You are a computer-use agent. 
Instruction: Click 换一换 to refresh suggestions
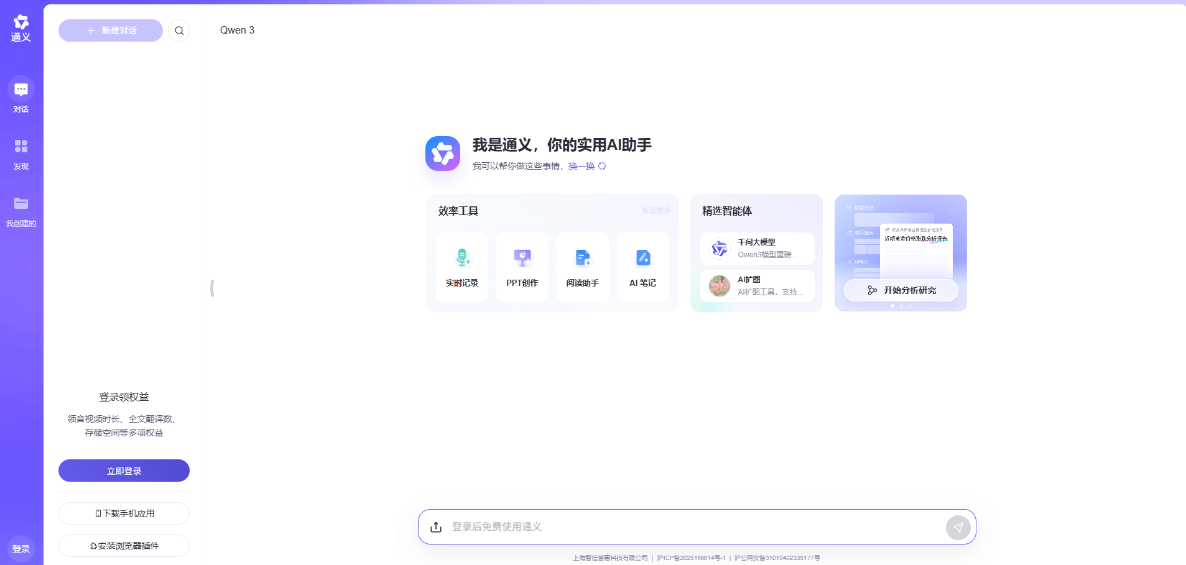(x=581, y=166)
